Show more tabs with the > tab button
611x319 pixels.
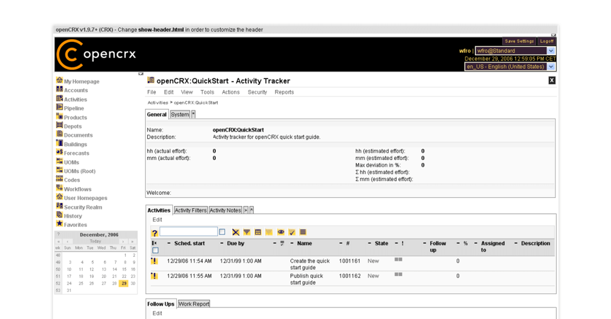coord(245,210)
